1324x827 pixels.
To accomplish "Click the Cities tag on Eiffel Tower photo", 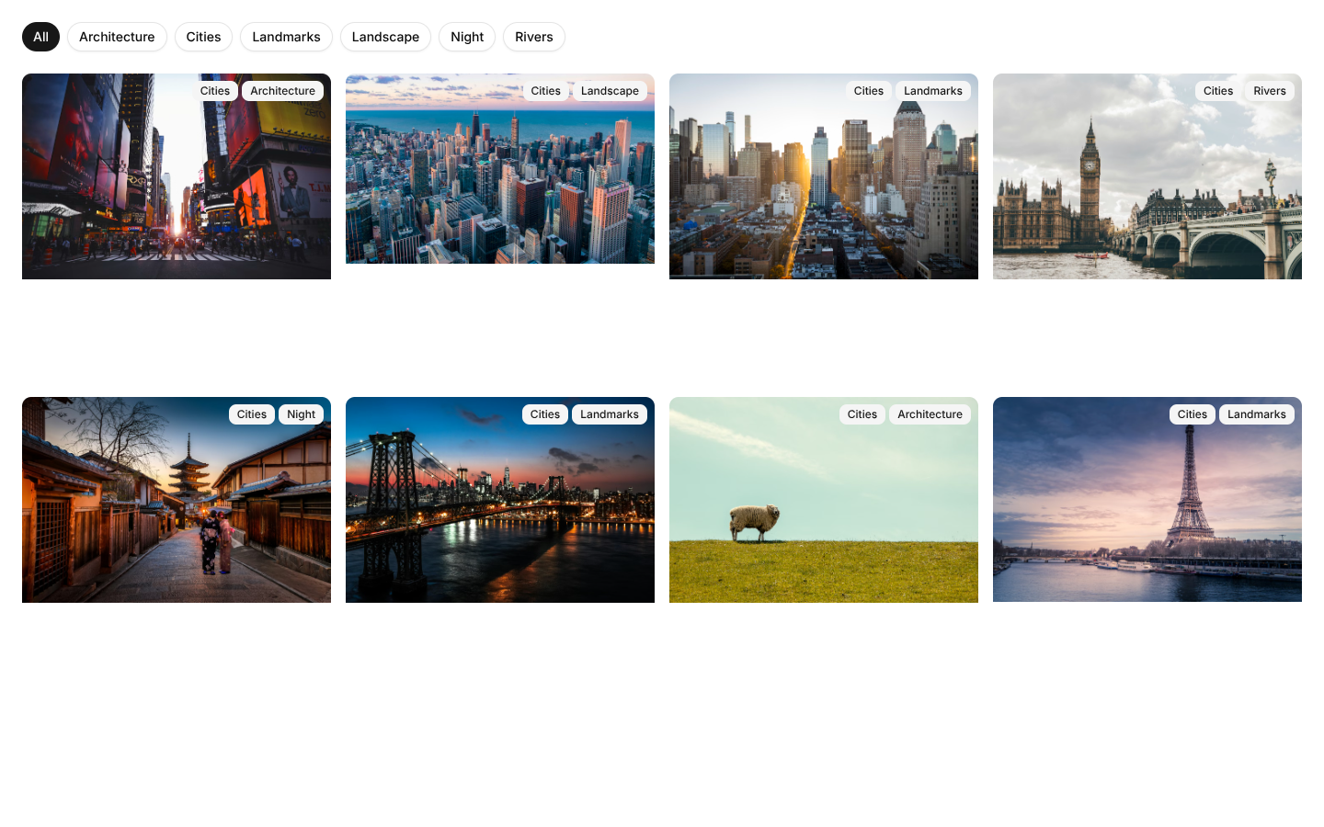I will pos(1193,414).
